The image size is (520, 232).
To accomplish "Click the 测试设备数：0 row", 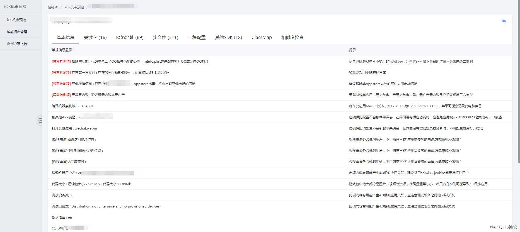I will click(x=280, y=195).
